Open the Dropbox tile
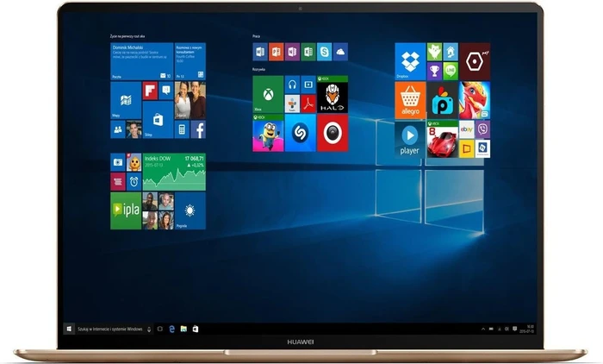The width and height of the screenshot is (603, 364). coord(410,61)
